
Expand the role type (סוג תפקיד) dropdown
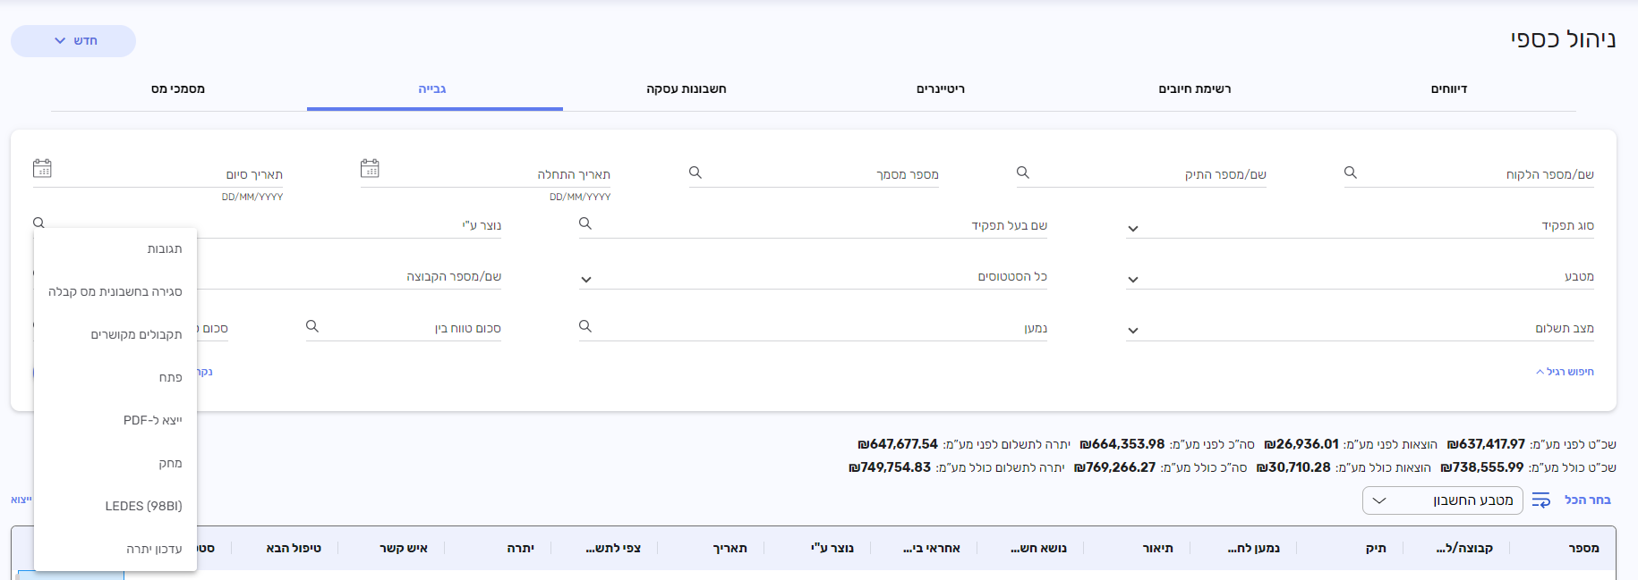(x=1133, y=229)
